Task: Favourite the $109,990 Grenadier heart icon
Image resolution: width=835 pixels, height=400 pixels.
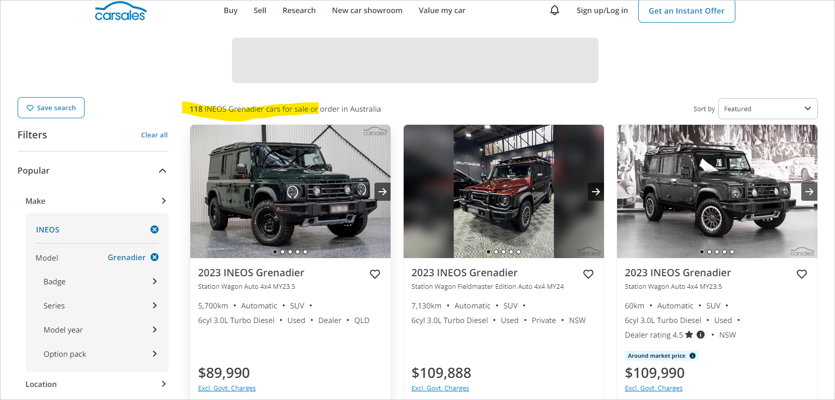Action: pos(802,274)
